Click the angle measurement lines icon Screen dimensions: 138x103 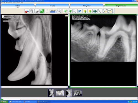point(105,11)
